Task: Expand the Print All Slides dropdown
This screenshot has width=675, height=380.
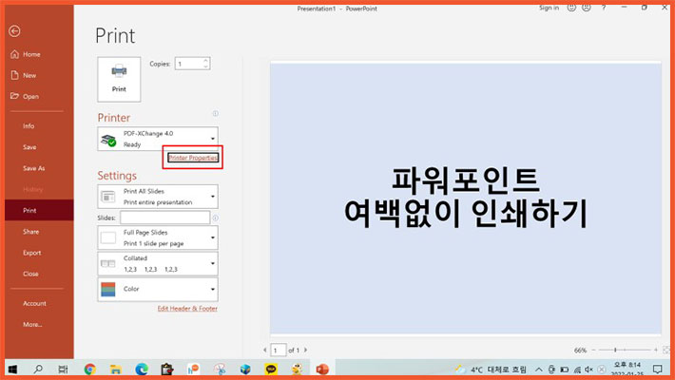Action: (158, 197)
